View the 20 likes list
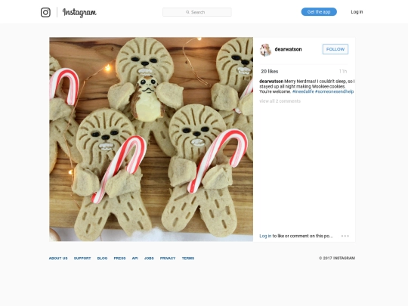The height and width of the screenshot is (306, 408). coord(270,71)
